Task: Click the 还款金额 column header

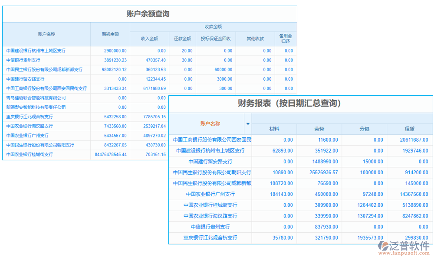Action: point(183,38)
